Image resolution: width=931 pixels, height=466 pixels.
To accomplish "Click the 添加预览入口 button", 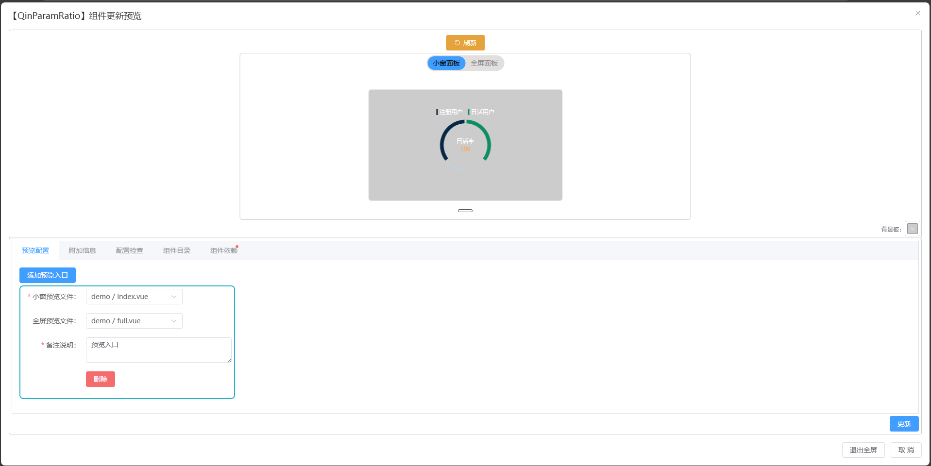I will click(x=48, y=275).
